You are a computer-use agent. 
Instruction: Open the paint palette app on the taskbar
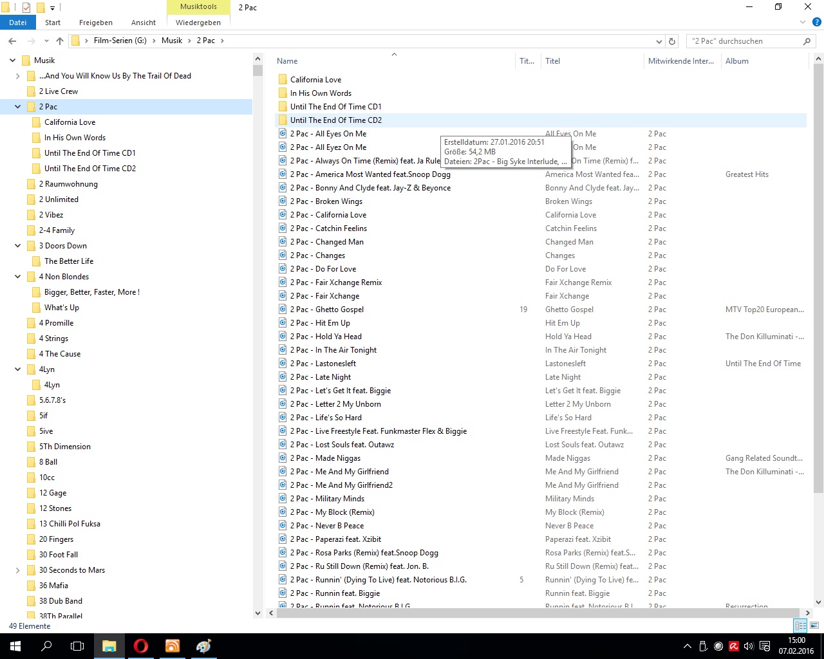203,646
